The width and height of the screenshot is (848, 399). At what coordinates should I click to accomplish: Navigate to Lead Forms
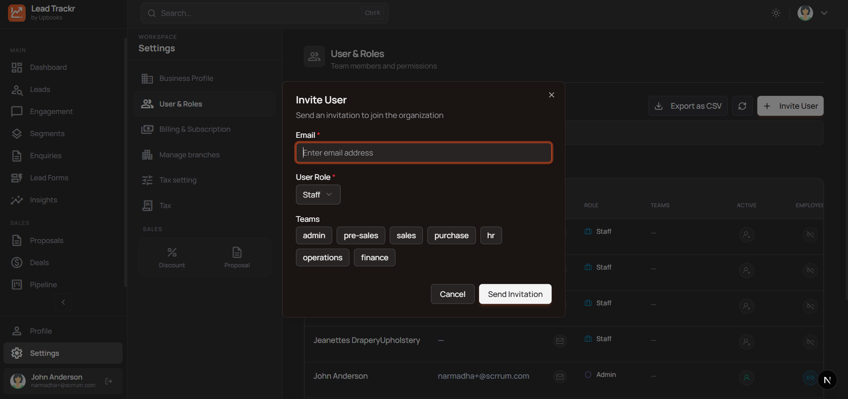pyautogui.click(x=49, y=178)
